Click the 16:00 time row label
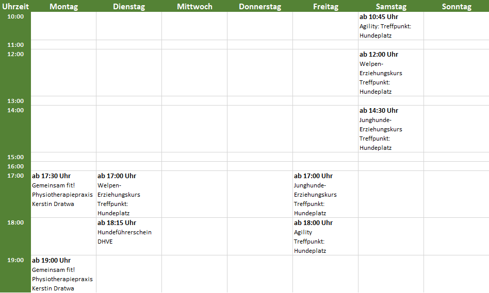This screenshot has height=293, width=489. click(15, 166)
